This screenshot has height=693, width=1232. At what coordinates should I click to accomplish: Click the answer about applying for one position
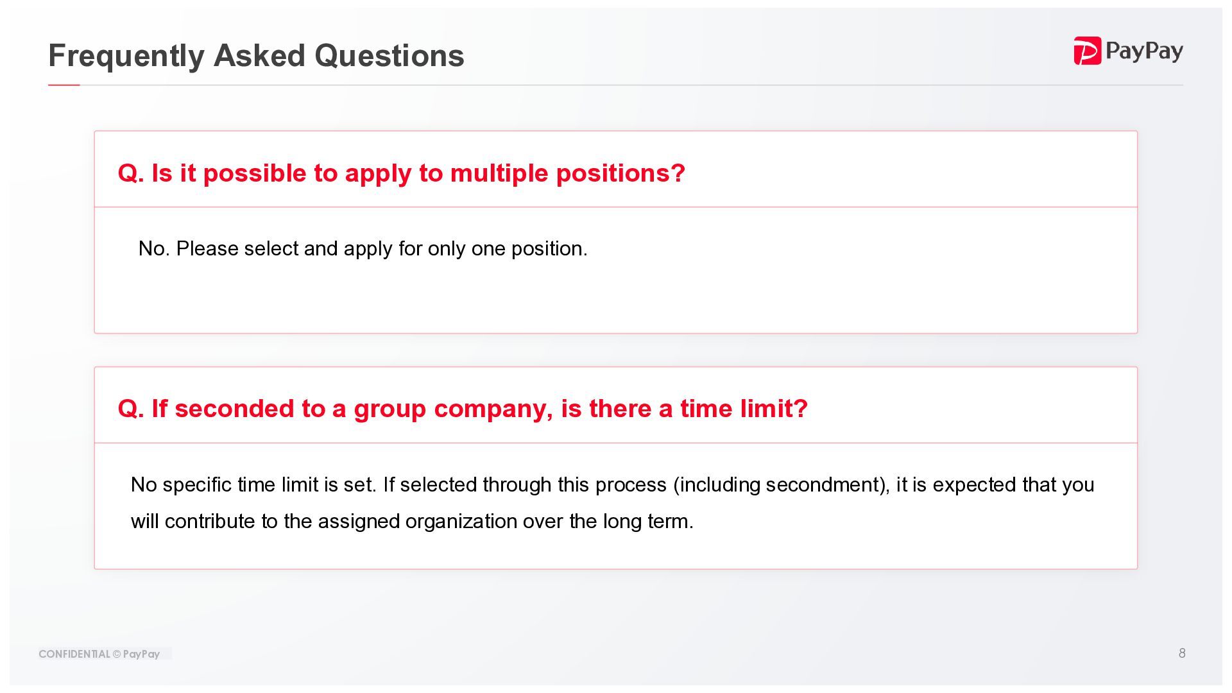[x=363, y=248]
